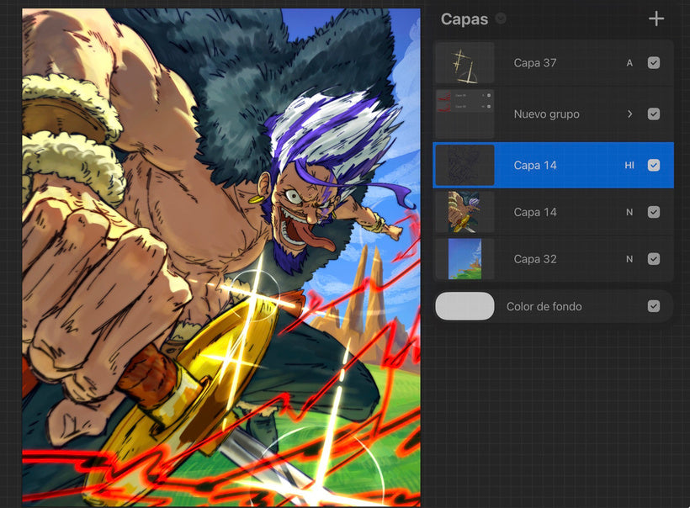Viewport: 690px width, 508px height.
Task: Click the Capas panel title
Action: 464,19
